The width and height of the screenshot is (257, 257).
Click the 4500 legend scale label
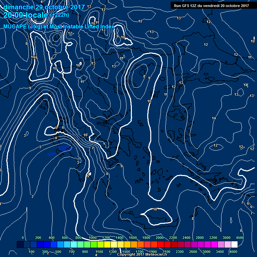click(x=240, y=238)
